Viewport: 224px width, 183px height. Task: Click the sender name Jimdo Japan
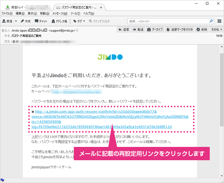point(19,30)
